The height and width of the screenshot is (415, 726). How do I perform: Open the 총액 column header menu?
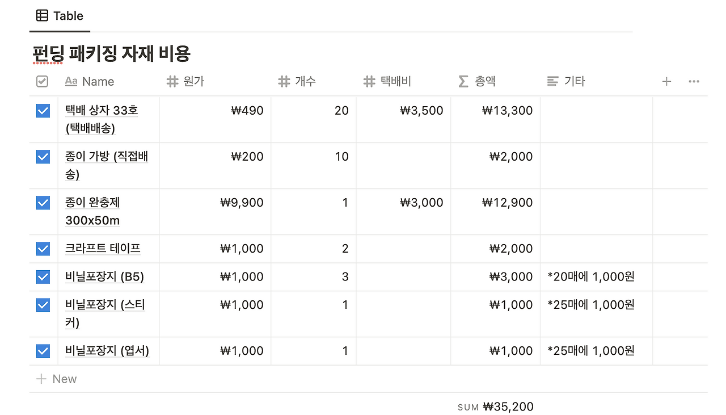click(485, 81)
